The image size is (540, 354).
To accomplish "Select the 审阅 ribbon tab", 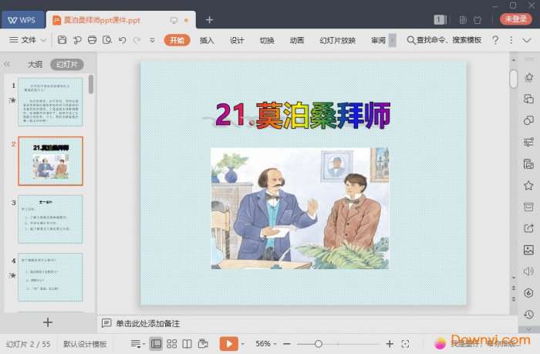I will tap(378, 40).
